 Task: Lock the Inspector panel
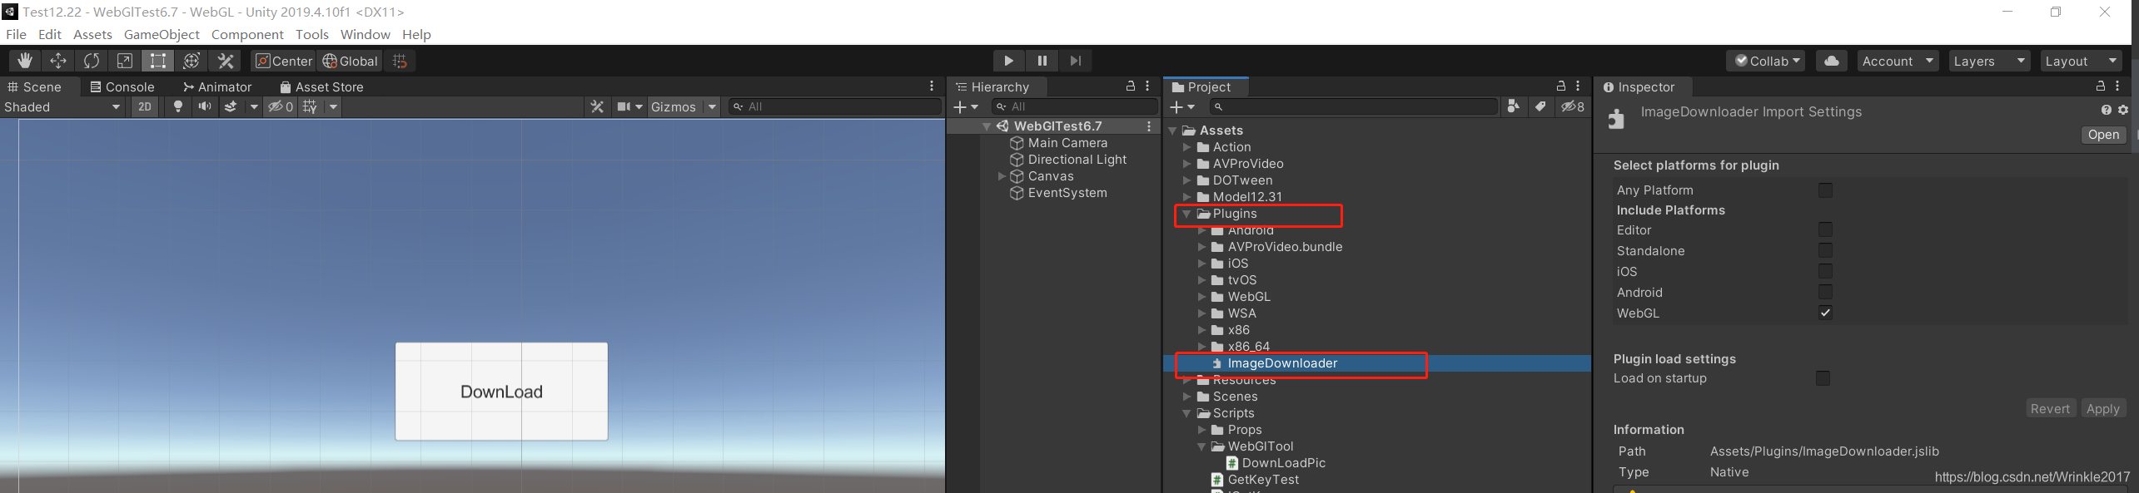point(2101,86)
